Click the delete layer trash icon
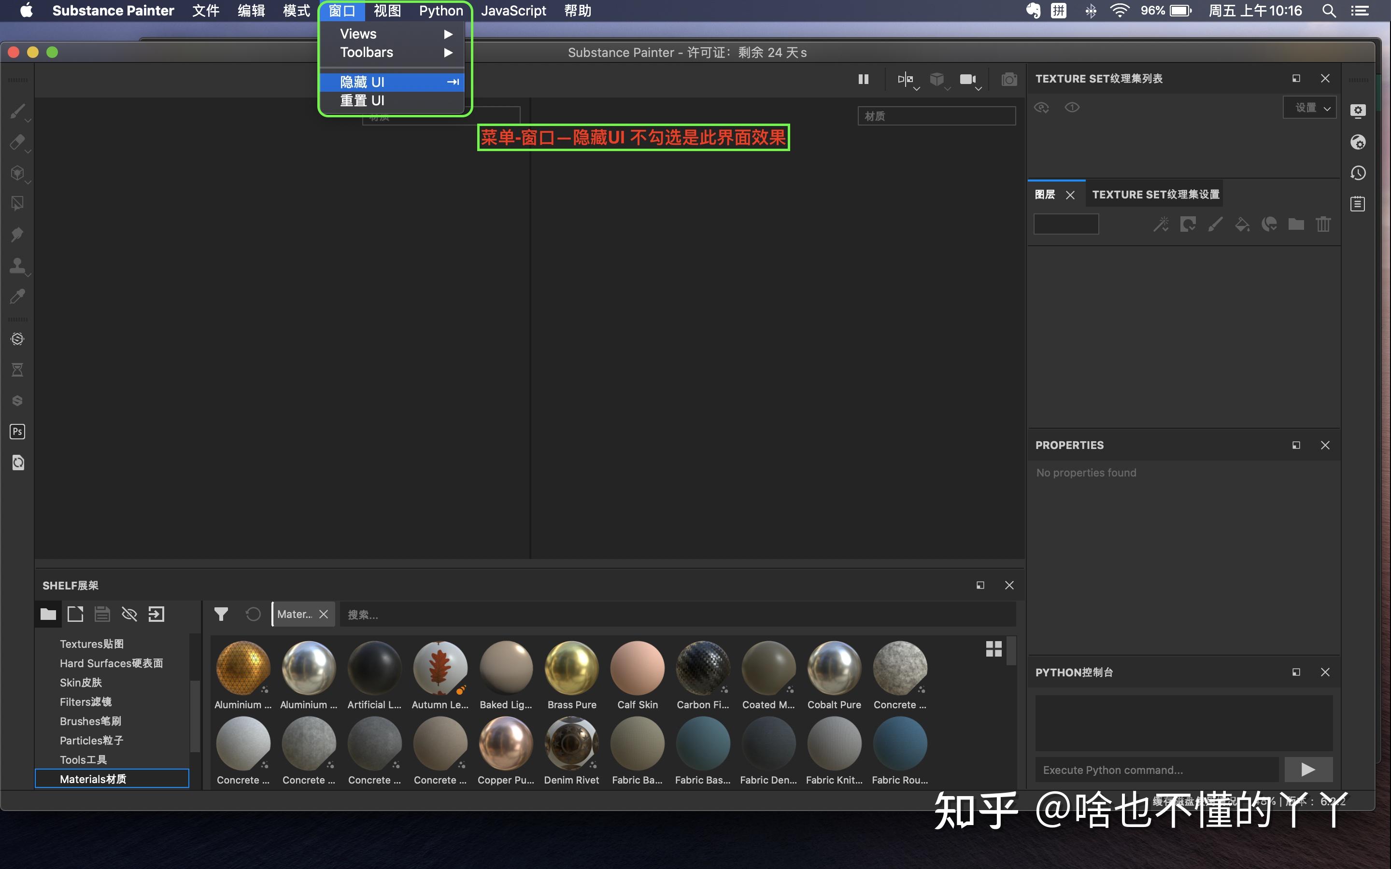The width and height of the screenshot is (1391, 869). (x=1323, y=224)
